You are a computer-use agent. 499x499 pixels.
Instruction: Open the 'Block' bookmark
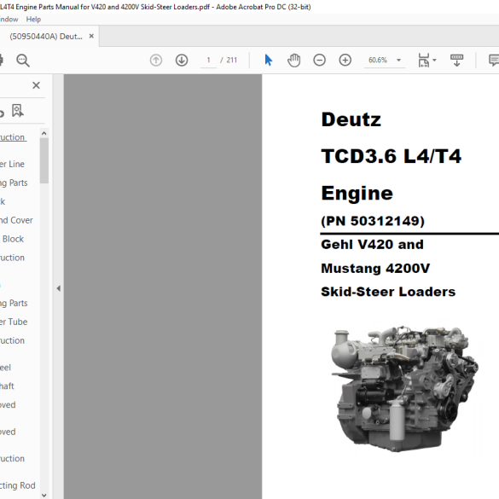pos(13,239)
